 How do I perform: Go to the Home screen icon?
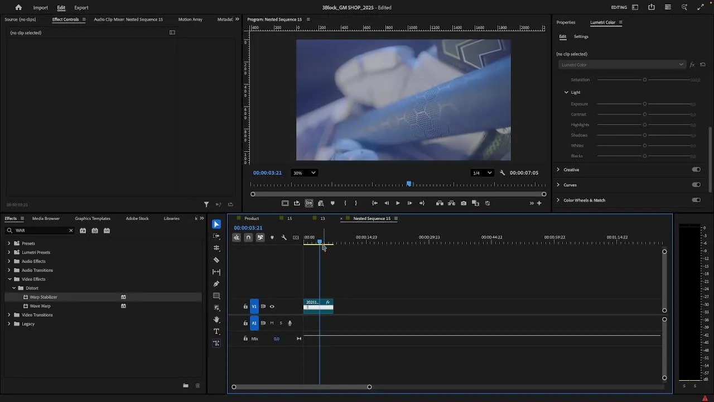pos(18,7)
